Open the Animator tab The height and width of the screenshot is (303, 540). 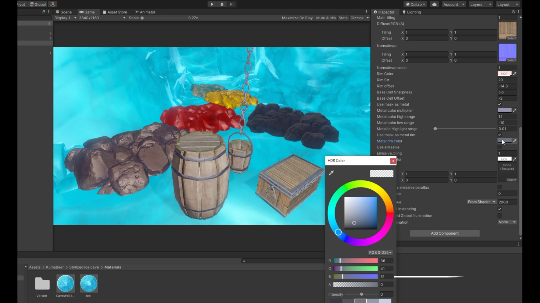click(145, 12)
